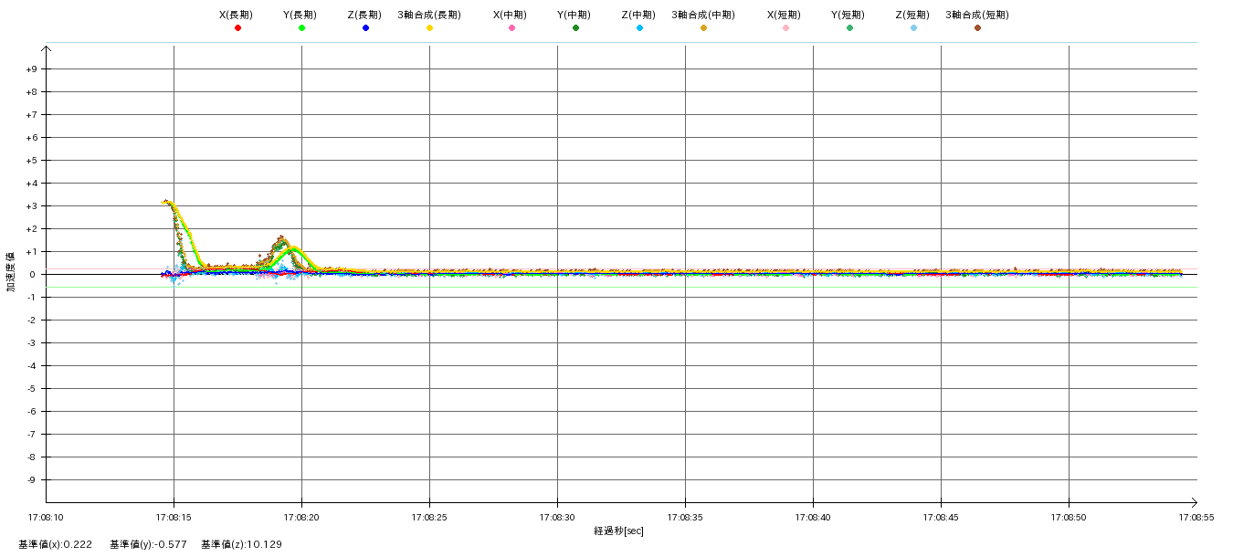Screen dimensions: 1233x557
Task: Toggle the Y(中期) legend label
Action: pos(574,16)
